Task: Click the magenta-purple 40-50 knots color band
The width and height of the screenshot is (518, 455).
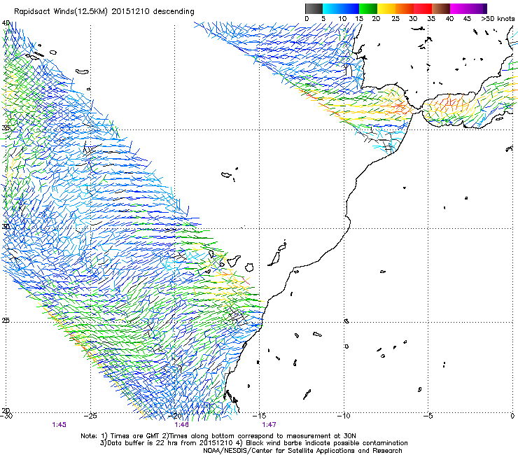Action: 468,8
